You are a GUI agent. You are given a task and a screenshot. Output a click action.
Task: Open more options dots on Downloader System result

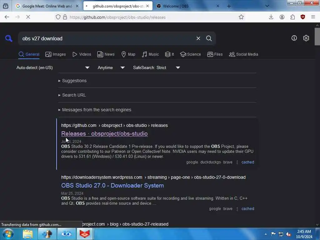237,209
